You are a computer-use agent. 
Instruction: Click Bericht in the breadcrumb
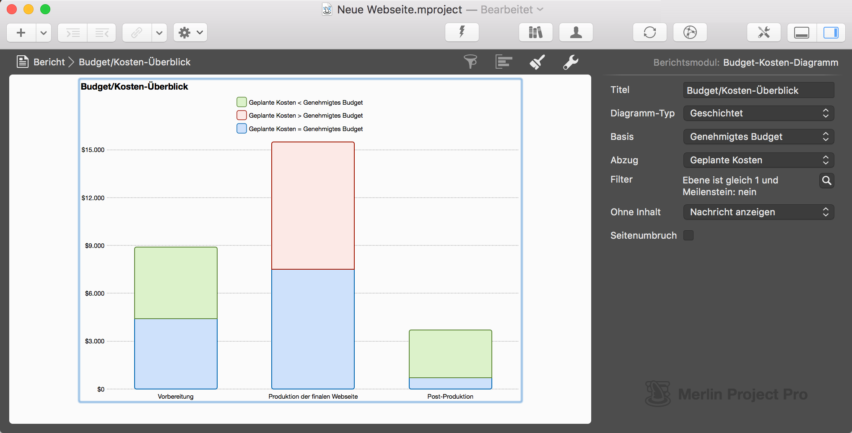coord(49,62)
